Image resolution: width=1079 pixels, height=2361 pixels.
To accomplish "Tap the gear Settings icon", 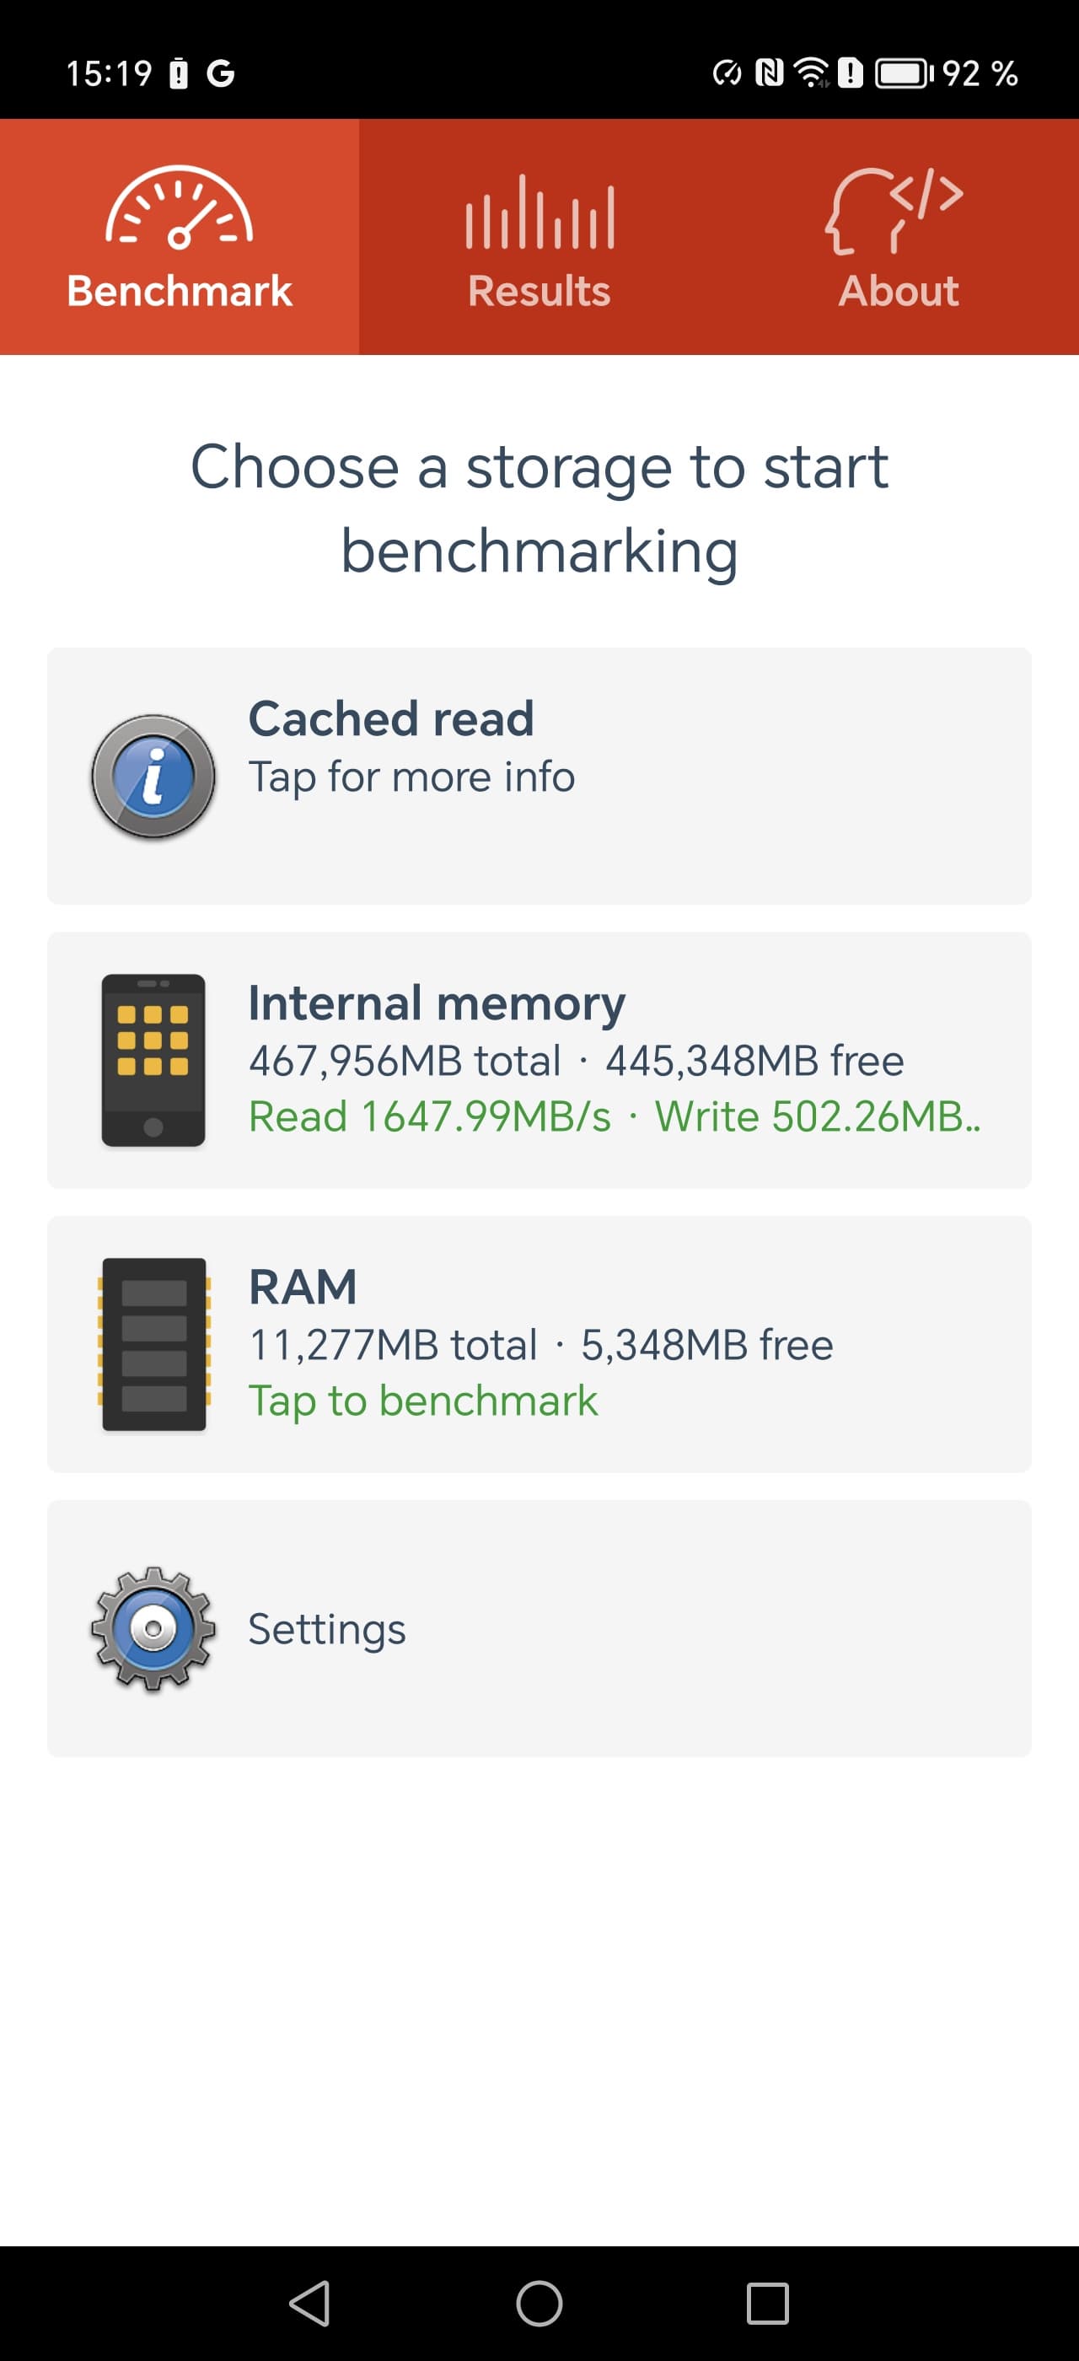I will tap(154, 1629).
